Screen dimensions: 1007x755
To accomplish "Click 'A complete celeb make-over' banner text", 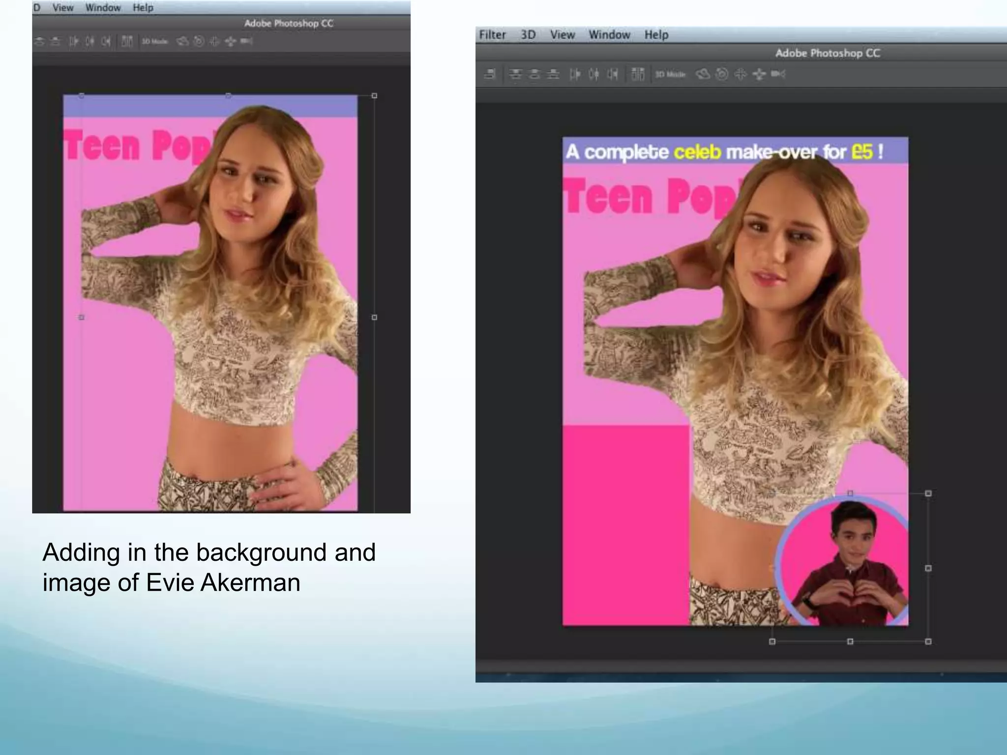I will pyautogui.click(x=724, y=152).
